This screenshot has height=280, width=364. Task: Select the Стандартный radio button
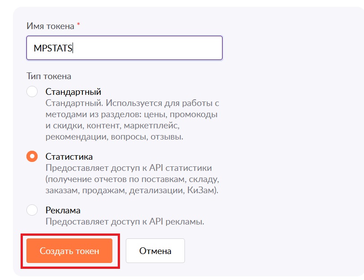click(x=32, y=91)
